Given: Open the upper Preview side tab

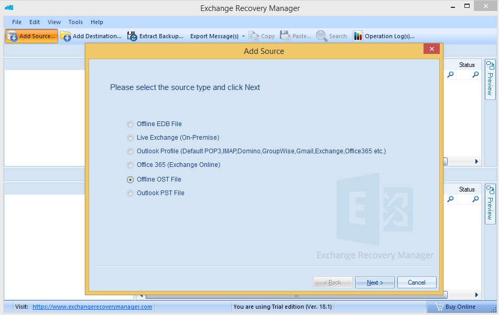Looking at the screenshot, I should click(490, 80).
